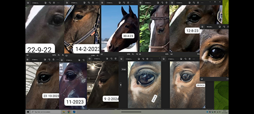This screenshot has height=114, width=254.
Task: Delete the 9-2-2024 photo
Action: [x=116, y=59]
